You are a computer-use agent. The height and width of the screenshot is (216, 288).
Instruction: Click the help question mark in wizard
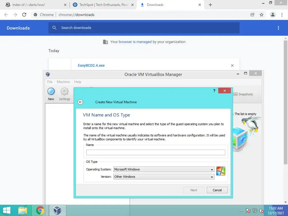(214, 91)
